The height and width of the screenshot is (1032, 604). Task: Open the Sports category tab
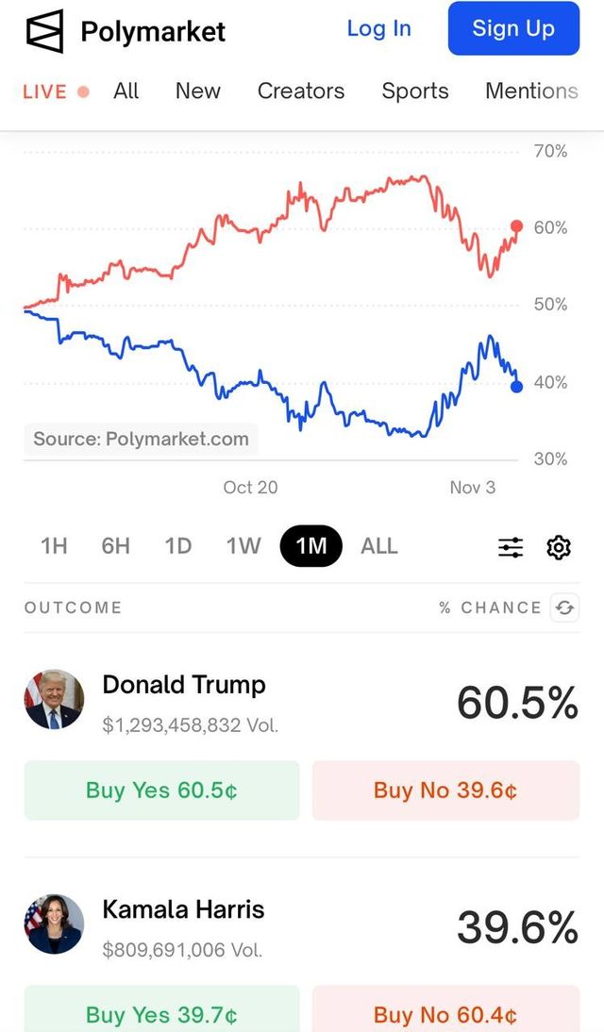415,92
